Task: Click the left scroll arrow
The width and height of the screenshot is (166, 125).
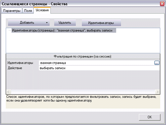Action: tap(8, 92)
